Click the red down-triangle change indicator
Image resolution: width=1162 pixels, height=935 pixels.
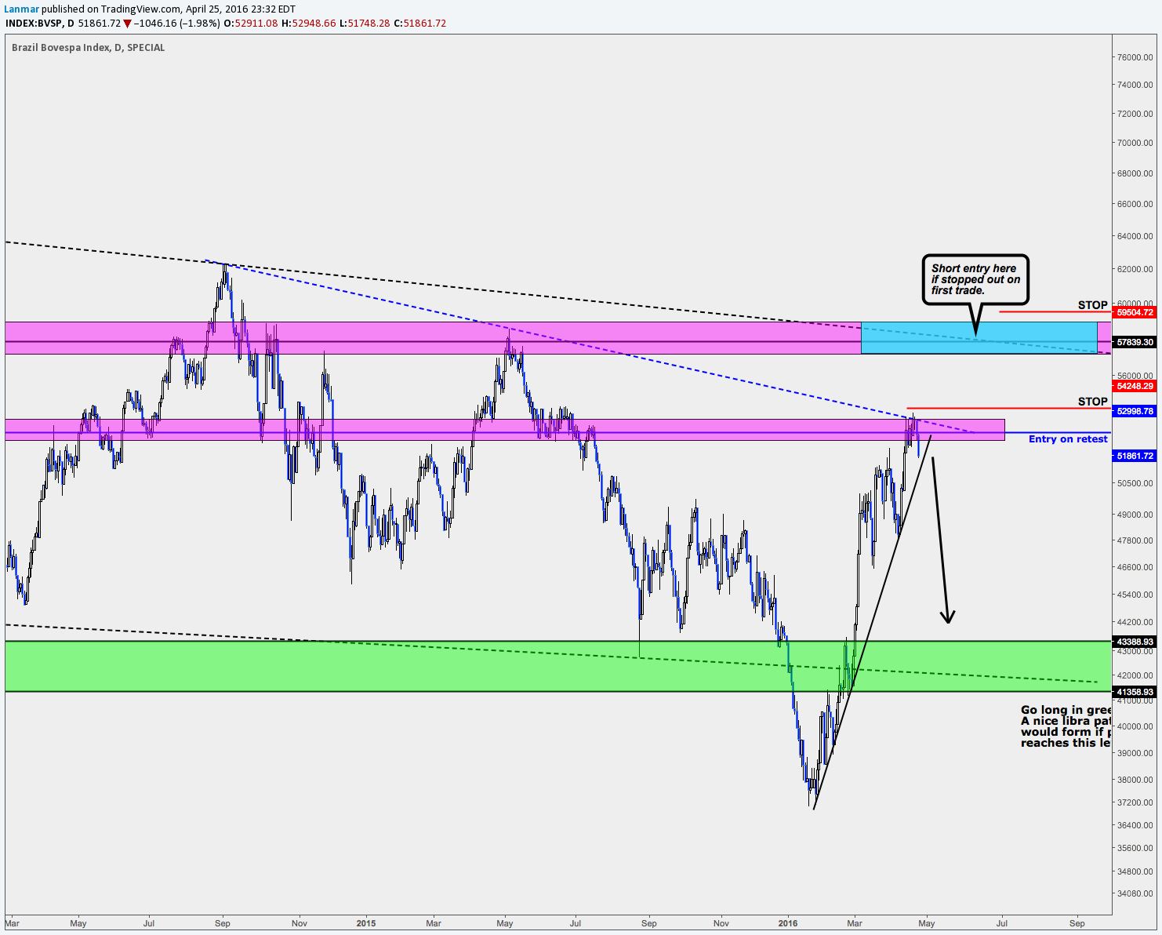[128, 24]
